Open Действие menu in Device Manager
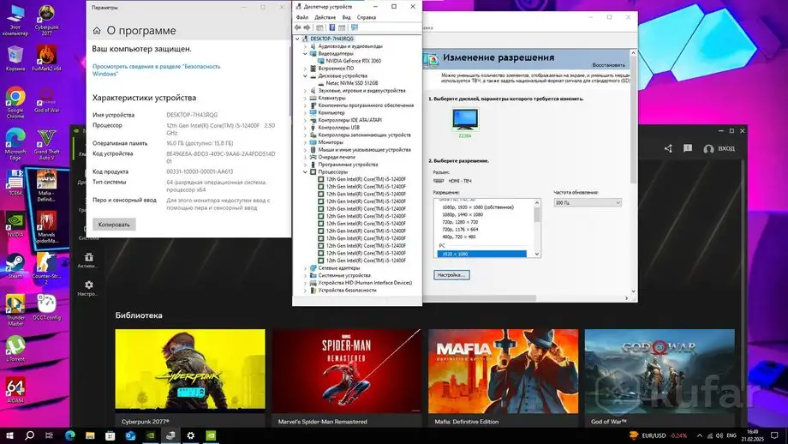The image size is (788, 444). [325, 17]
